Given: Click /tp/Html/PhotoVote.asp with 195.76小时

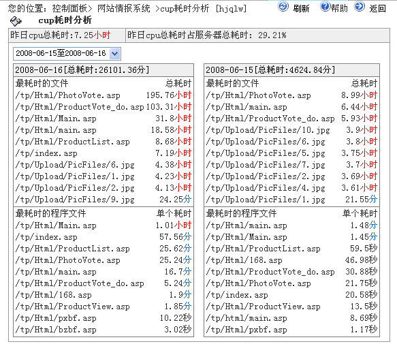Looking at the screenshot, I should [104, 95].
